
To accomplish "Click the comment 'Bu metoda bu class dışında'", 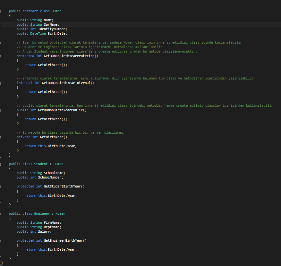I will point(70,132).
